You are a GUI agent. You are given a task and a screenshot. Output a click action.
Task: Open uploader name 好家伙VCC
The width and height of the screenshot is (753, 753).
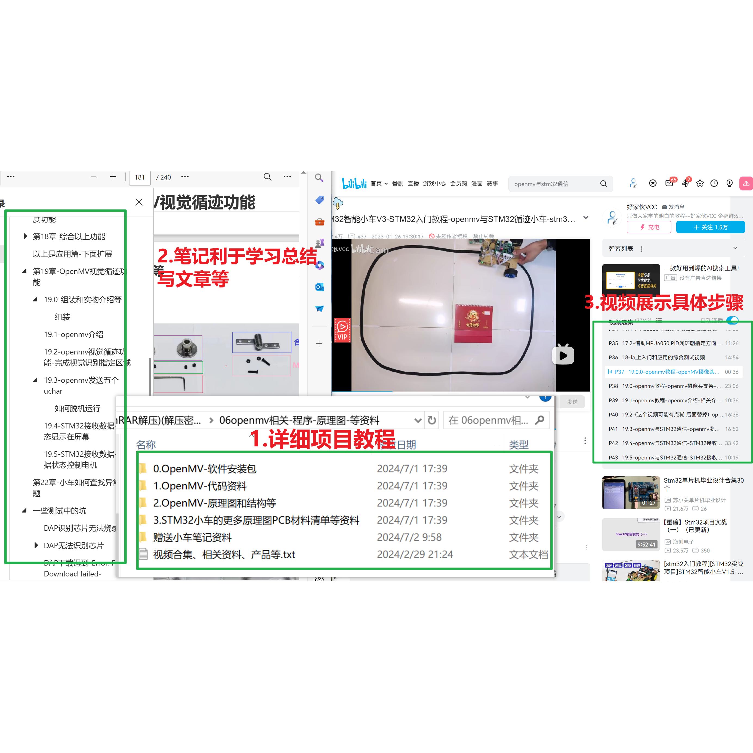(641, 207)
